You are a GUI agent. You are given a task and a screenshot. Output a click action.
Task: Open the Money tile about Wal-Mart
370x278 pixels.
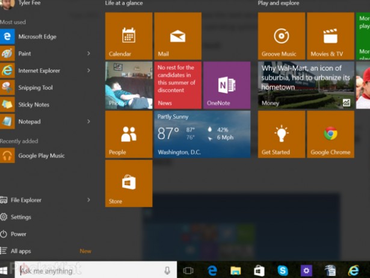(306, 85)
